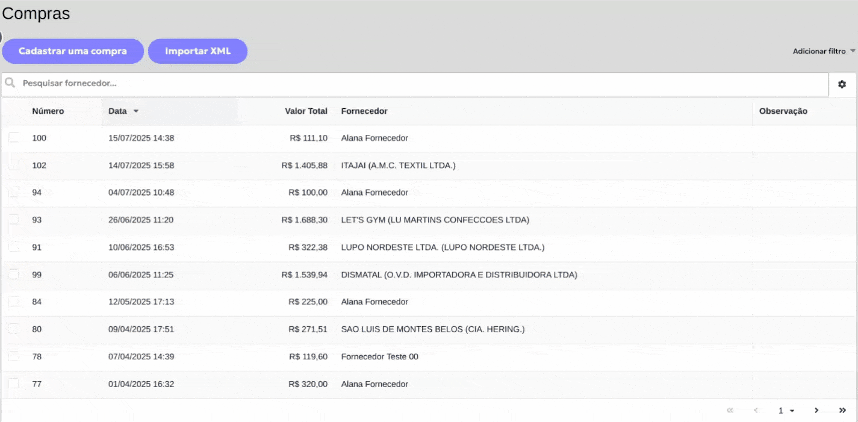Viewport: 858px width, 422px height.
Task: Open the LUPO NORDESTE LTDA. purchase row
Action: click(442, 247)
